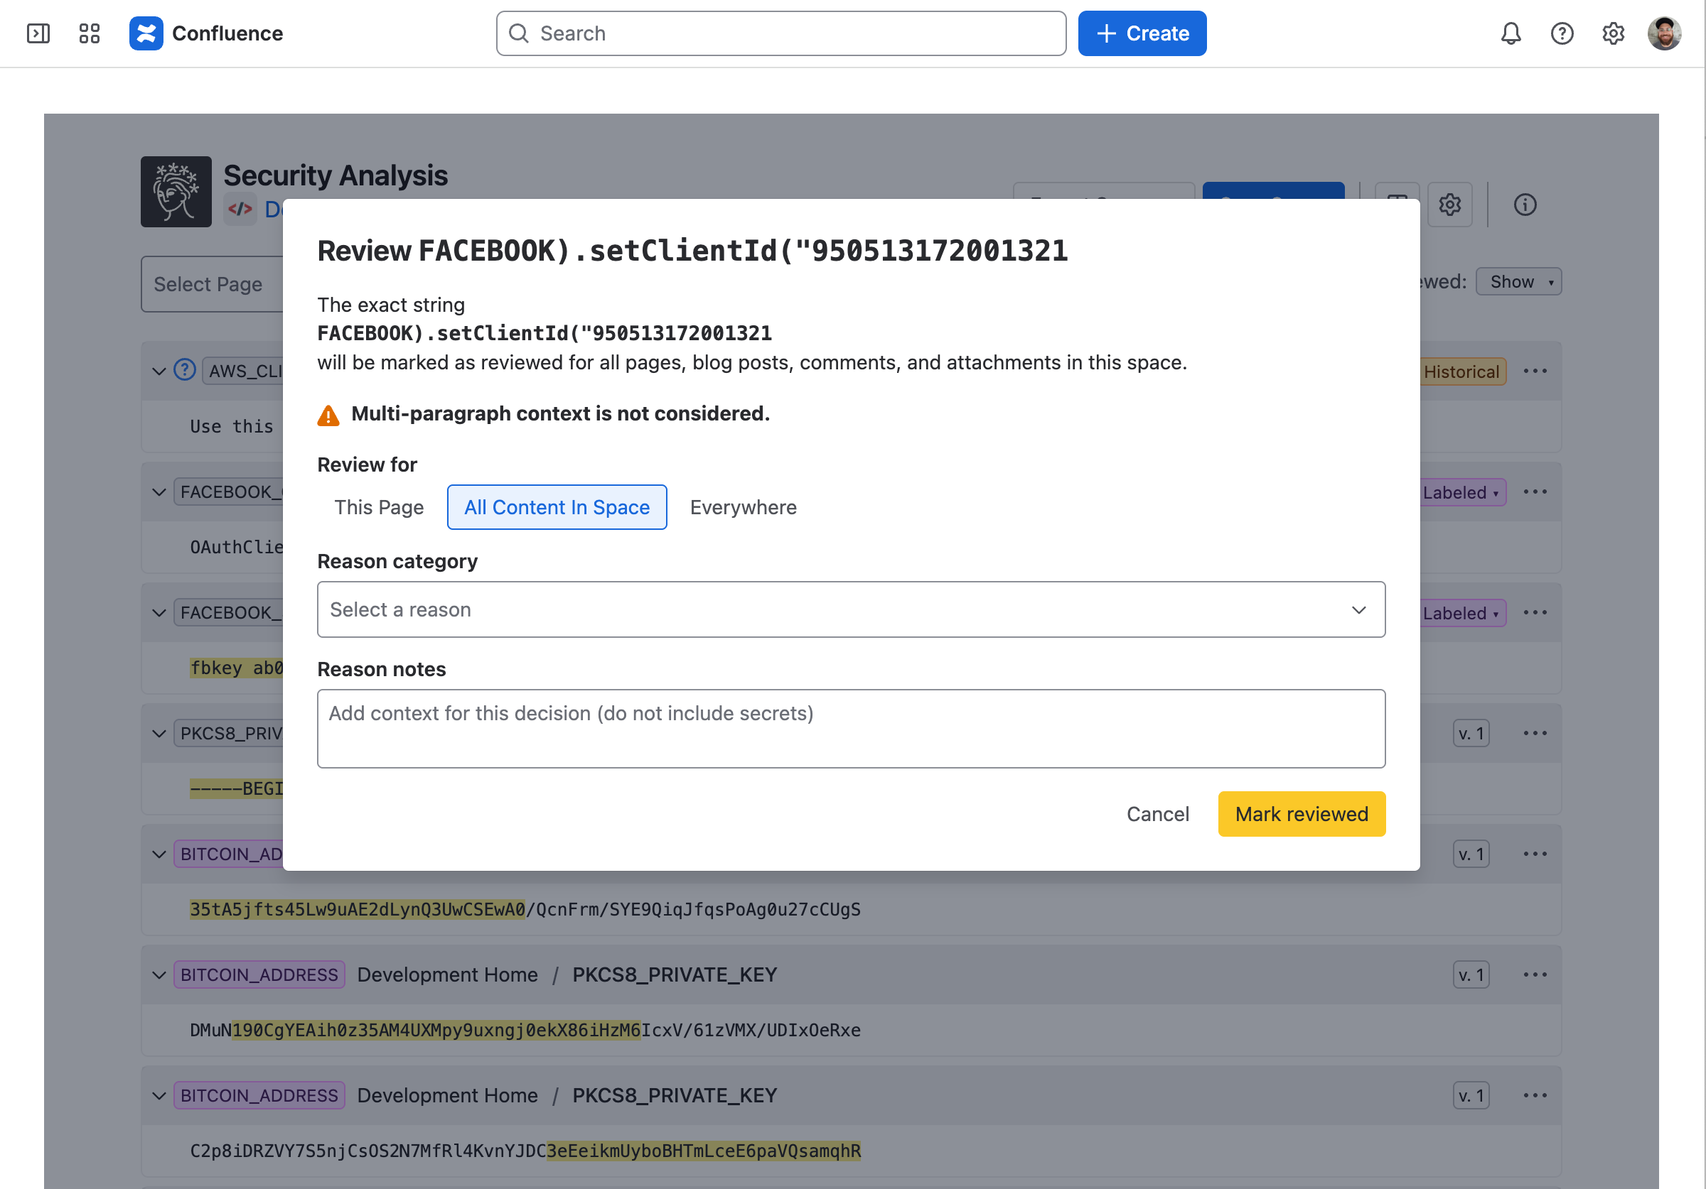Open the Select a reason dropdown

tap(851, 609)
